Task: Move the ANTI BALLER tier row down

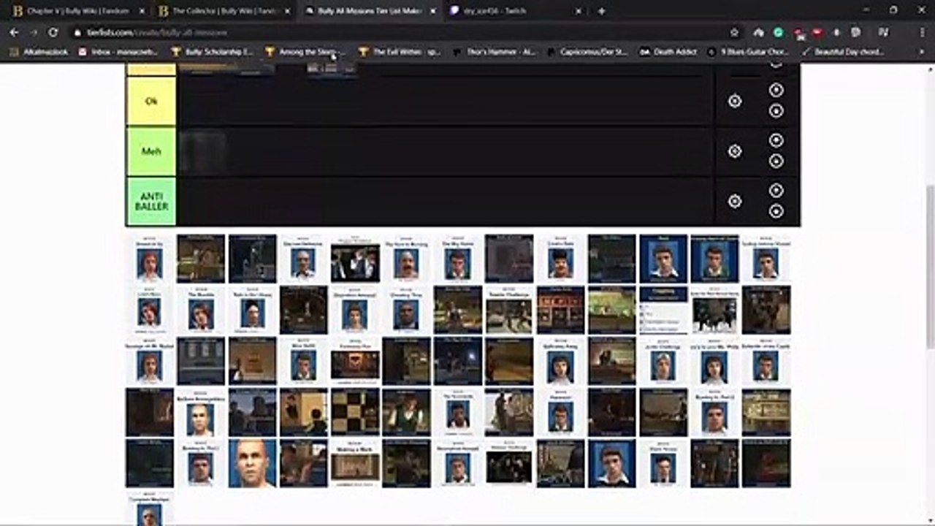Action: pyautogui.click(x=776, y=211)
